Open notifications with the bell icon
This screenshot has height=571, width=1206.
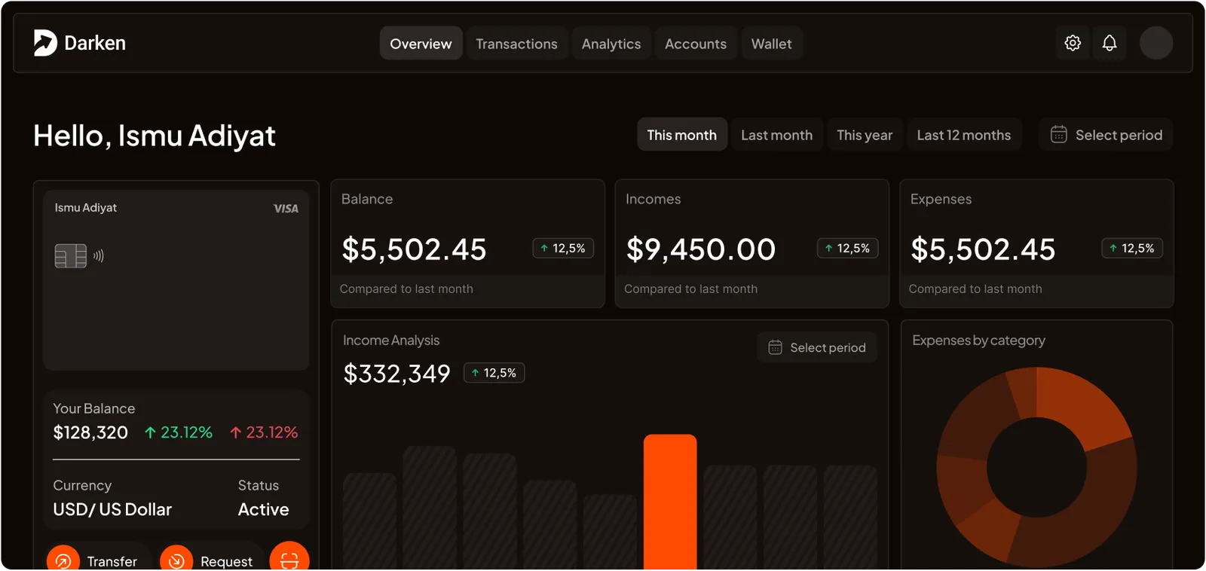1110,43
